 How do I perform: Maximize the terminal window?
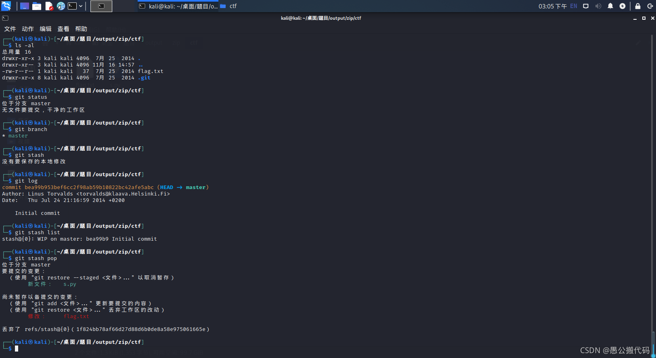[x=644, y=18]
